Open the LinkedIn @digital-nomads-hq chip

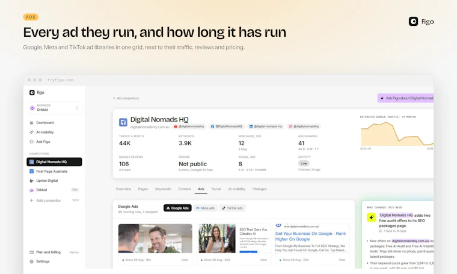(x=266, y=126)
